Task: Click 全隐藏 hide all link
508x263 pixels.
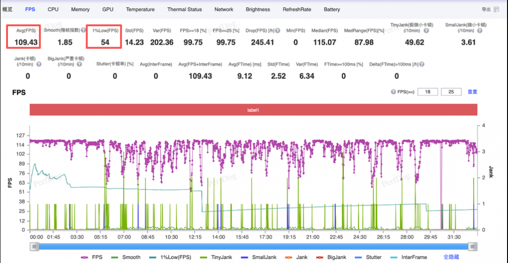Action: coord(451,257)
